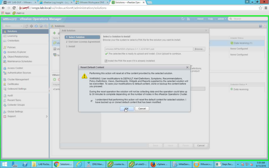Open the About link in header
The width and height of the screenshot is (269, 168).
point(200,19)
